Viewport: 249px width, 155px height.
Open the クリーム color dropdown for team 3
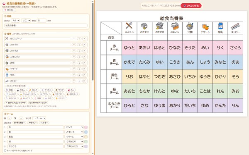pyautogui.click(x=74, y=137)
